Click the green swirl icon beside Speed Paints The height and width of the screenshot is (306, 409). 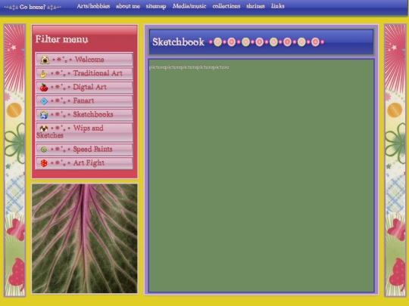click(44, 150)
